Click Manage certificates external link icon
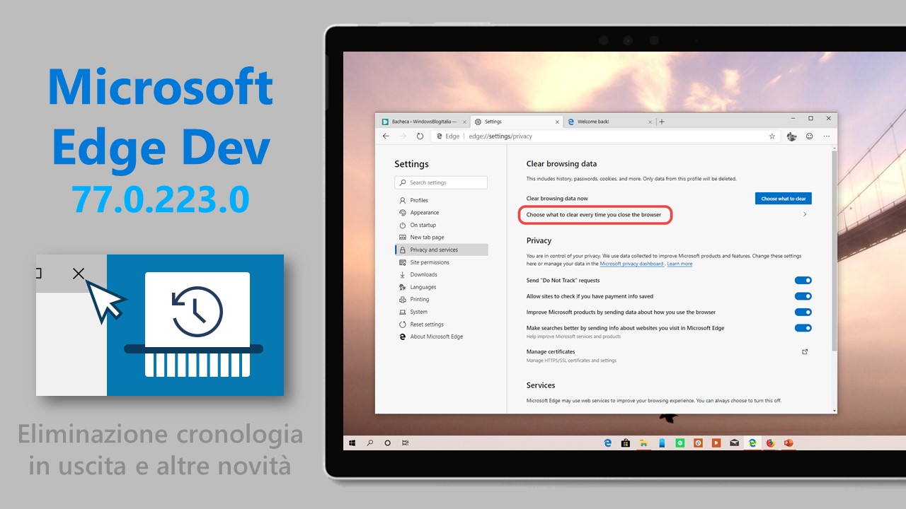Screen dimensions: 906x509 pos(805,351)
